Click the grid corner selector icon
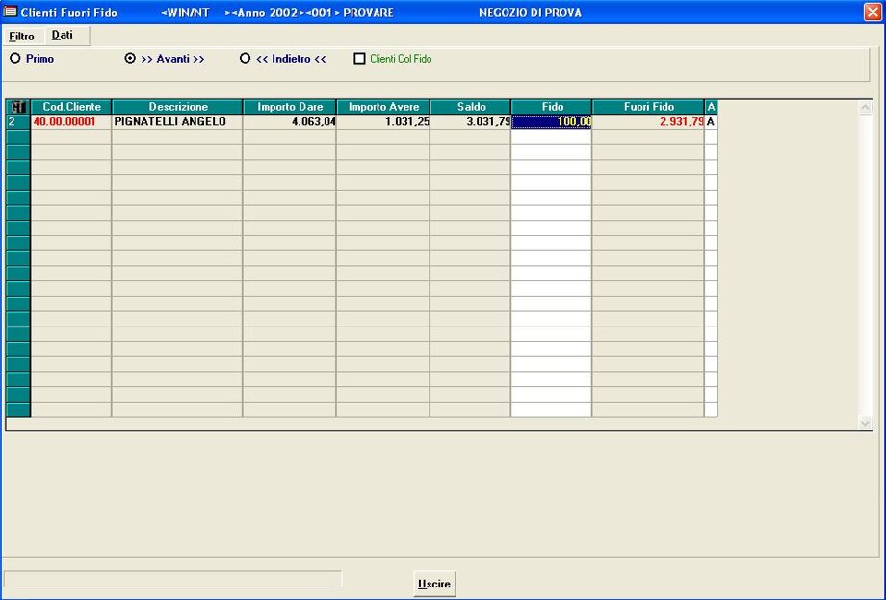This screenshot has width=886, height=600. tap(17, 107)
